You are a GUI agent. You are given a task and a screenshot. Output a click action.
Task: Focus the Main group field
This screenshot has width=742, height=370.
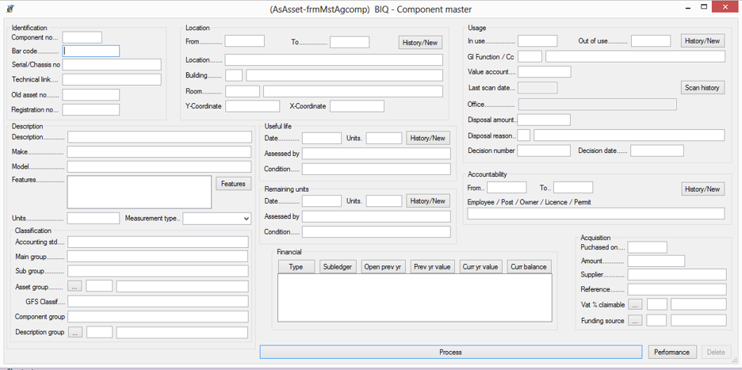(x=158, y=256)
